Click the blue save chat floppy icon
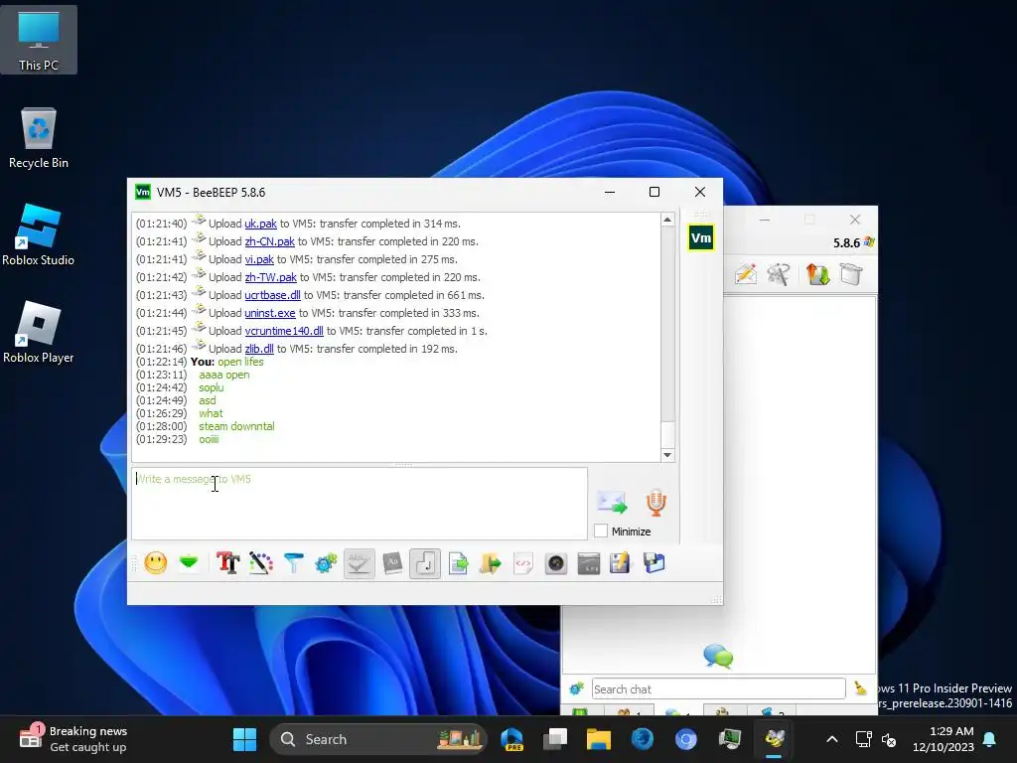 654,562
